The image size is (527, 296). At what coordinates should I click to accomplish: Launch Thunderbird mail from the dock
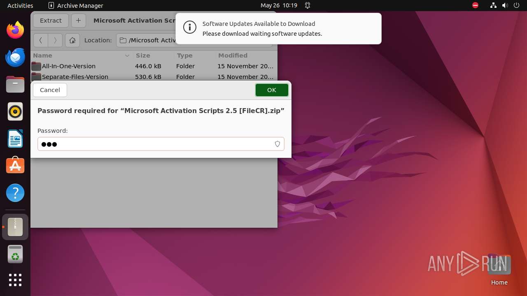pyautogui.click(x=15, y=58)
